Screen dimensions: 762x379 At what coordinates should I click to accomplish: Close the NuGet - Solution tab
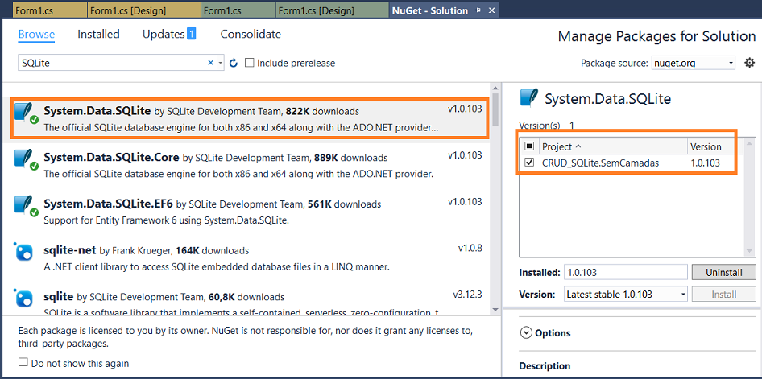tap(491, 10)
